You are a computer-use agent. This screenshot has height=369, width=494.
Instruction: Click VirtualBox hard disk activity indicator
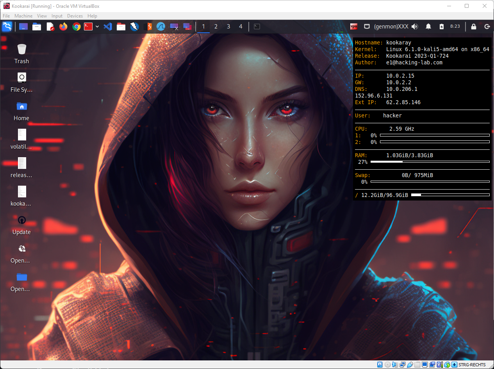(380, 365)
